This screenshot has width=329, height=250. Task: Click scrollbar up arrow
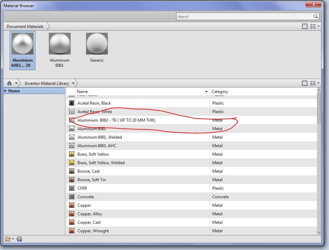coord(319,90)
